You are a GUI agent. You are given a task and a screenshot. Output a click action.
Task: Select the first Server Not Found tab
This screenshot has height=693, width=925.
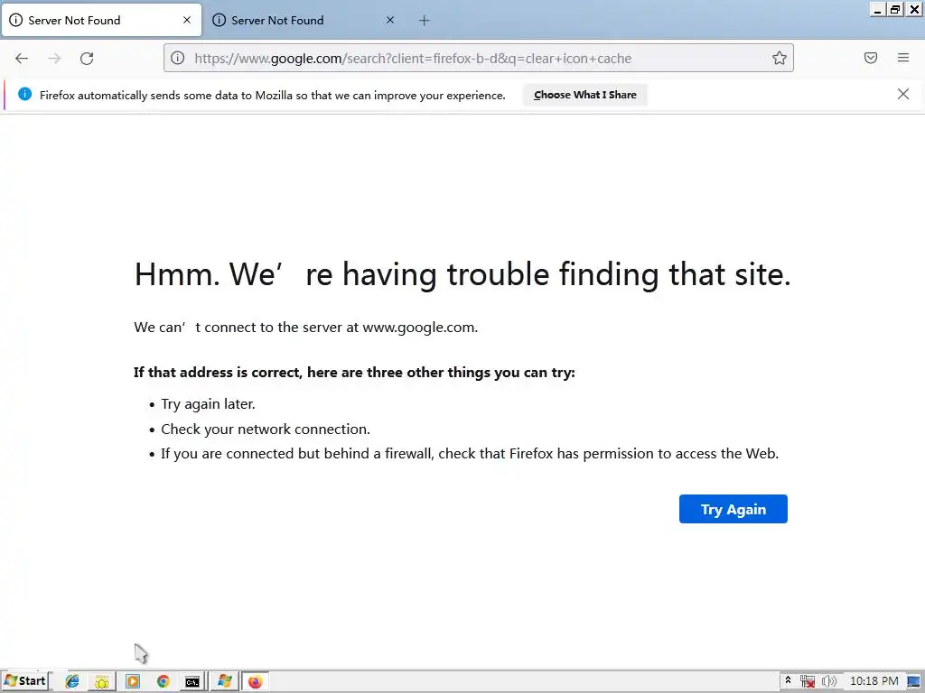(101, 21)
